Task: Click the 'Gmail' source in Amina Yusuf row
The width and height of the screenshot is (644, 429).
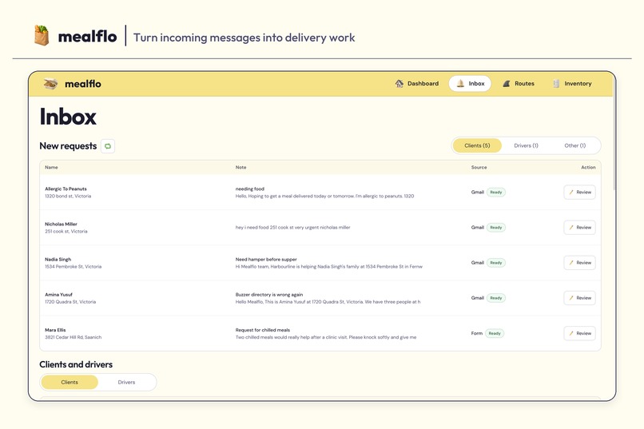Action: (x=478, y=298)
